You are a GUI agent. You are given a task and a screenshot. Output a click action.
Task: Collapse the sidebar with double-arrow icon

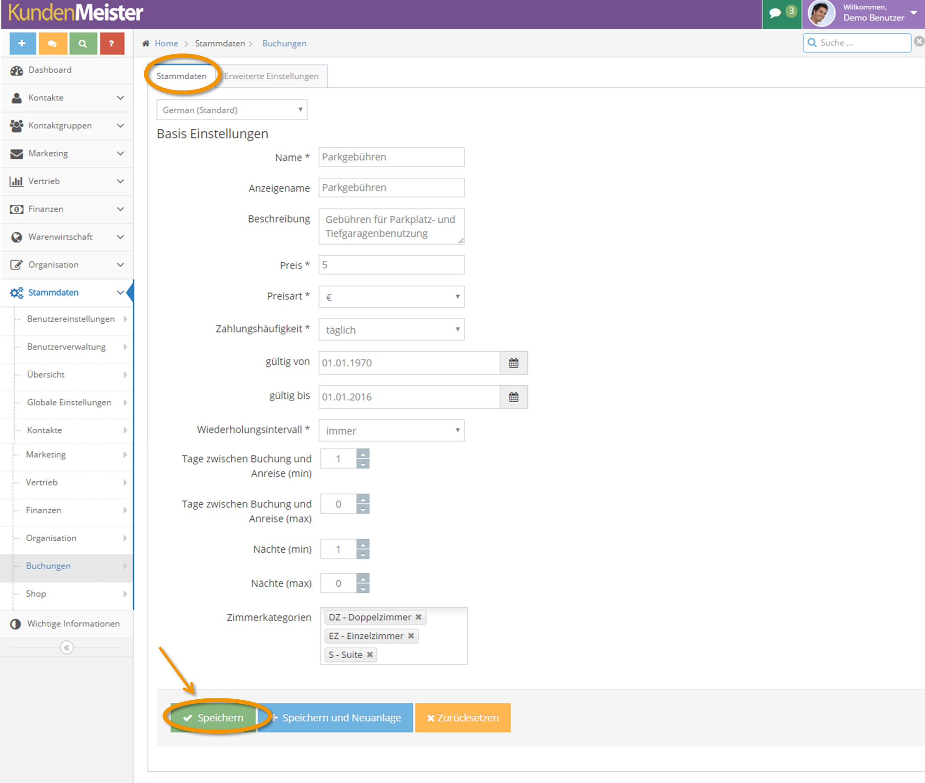pos(66,648)
